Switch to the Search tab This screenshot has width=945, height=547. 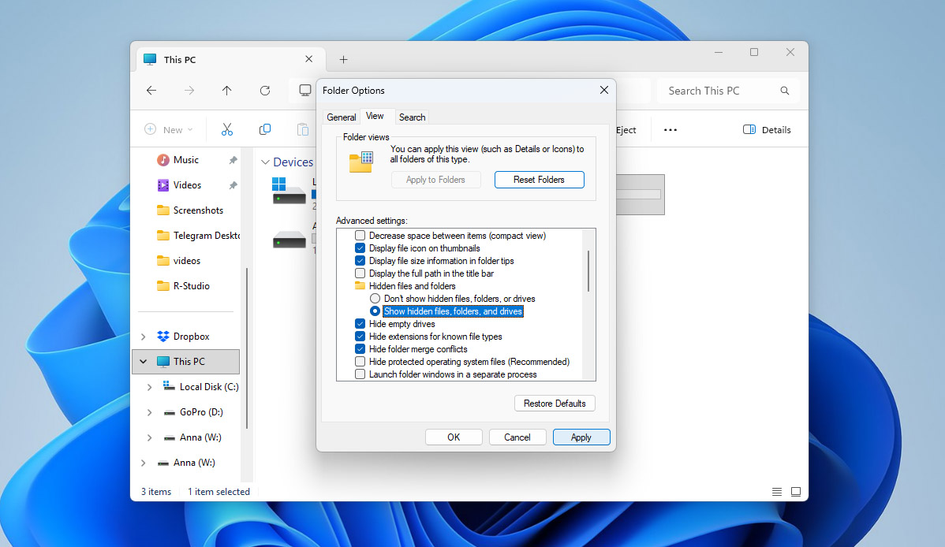(x=412, y=116)
